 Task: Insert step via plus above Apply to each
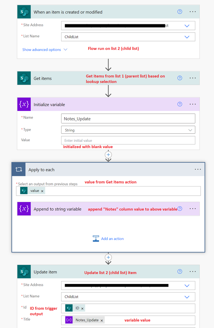(108, 155)
